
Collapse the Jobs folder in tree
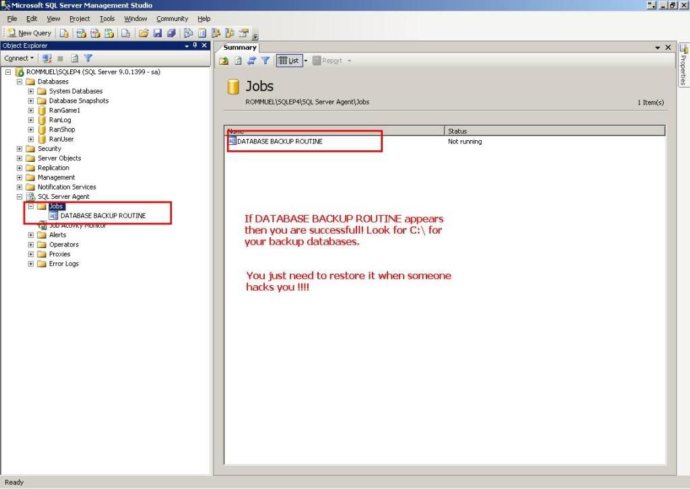point(31,206)
